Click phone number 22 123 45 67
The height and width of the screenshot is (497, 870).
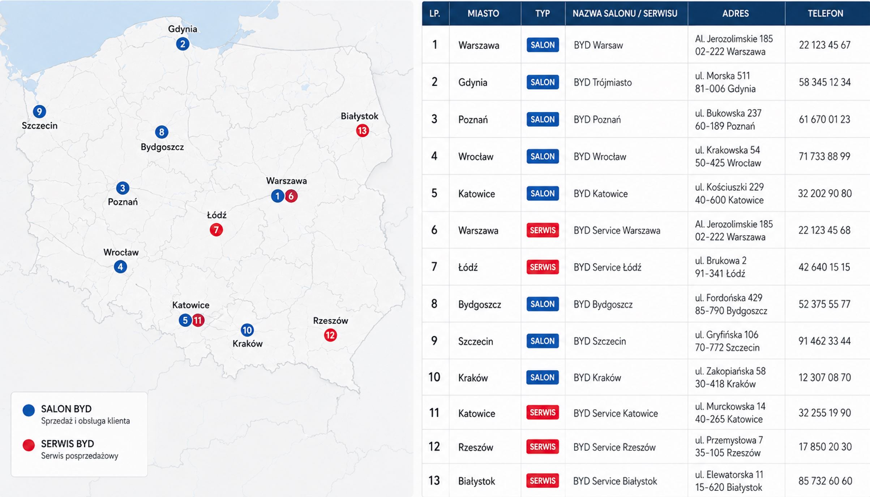coord(824,45)
